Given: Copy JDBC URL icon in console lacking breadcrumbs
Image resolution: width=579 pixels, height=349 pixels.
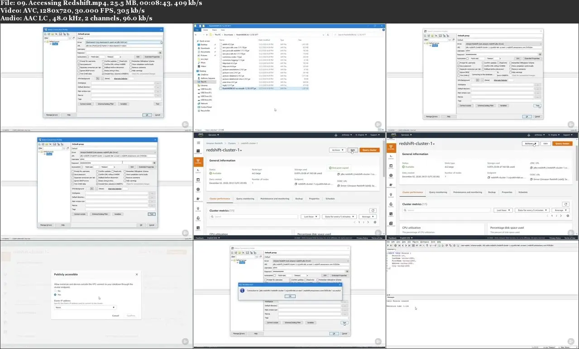Looking at the screenshot, I should 531,168.
